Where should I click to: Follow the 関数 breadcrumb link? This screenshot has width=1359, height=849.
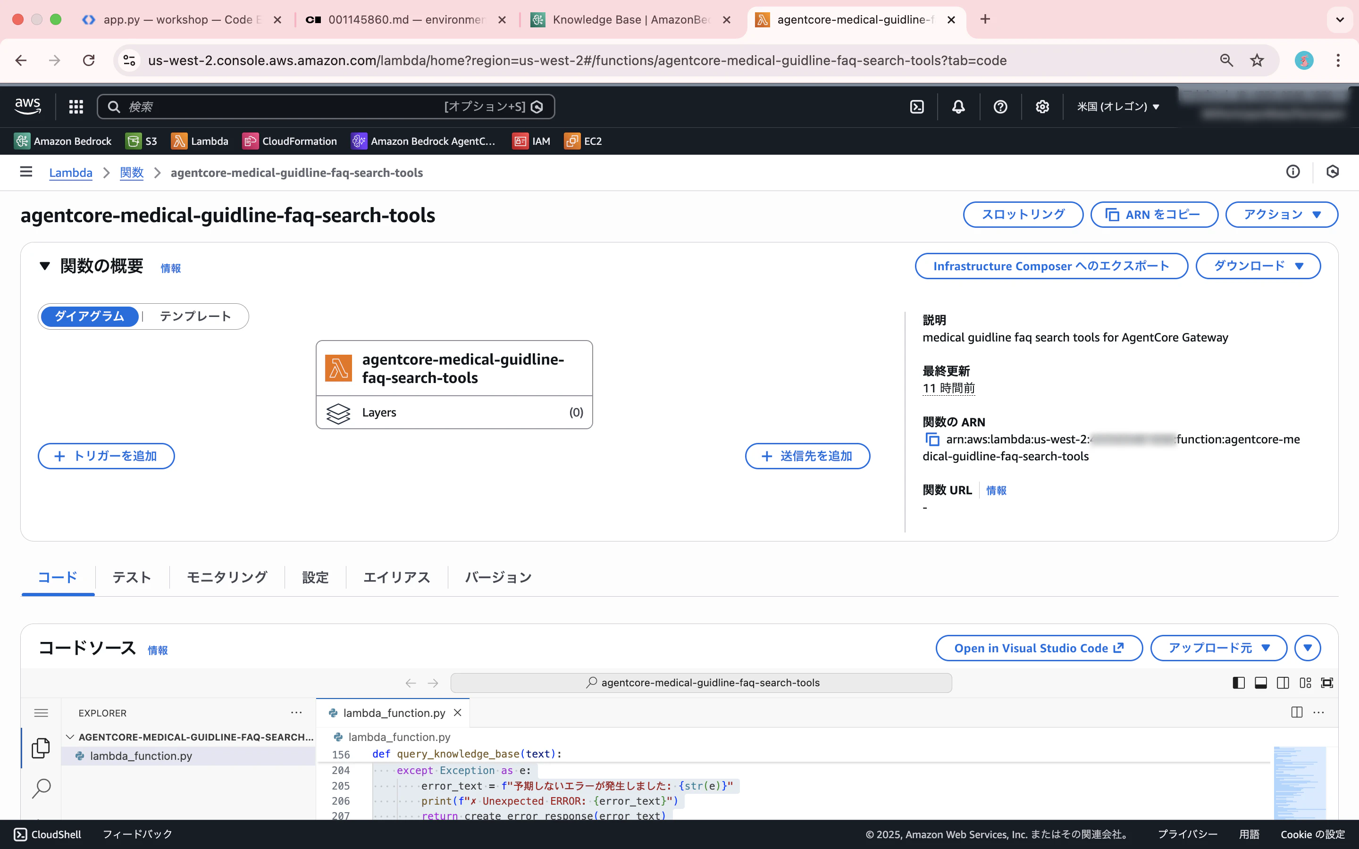(131, 172)
